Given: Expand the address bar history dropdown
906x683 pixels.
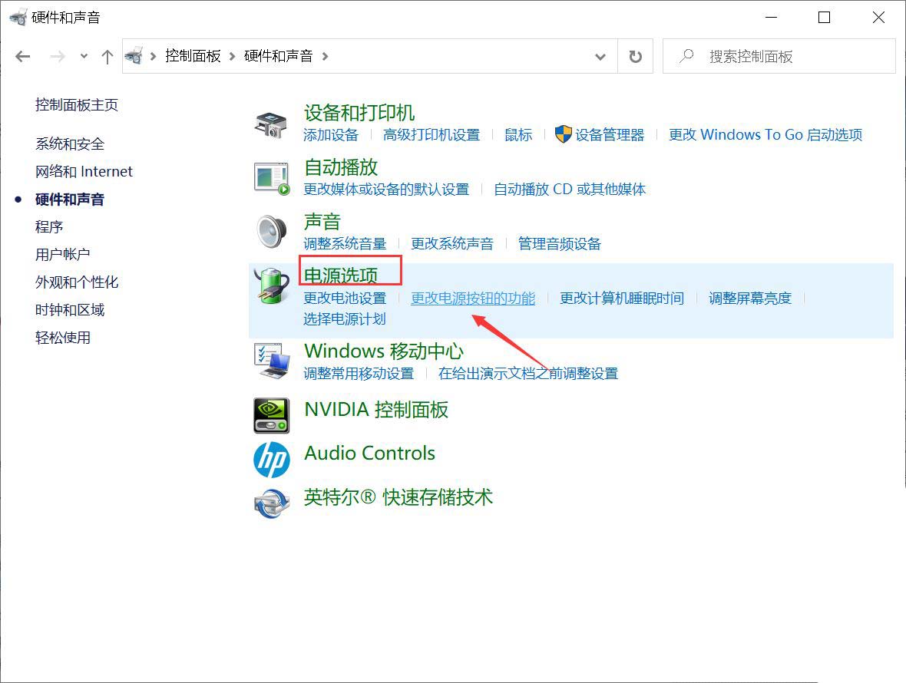Looking at the screenshot, I should tap(600, 56).
